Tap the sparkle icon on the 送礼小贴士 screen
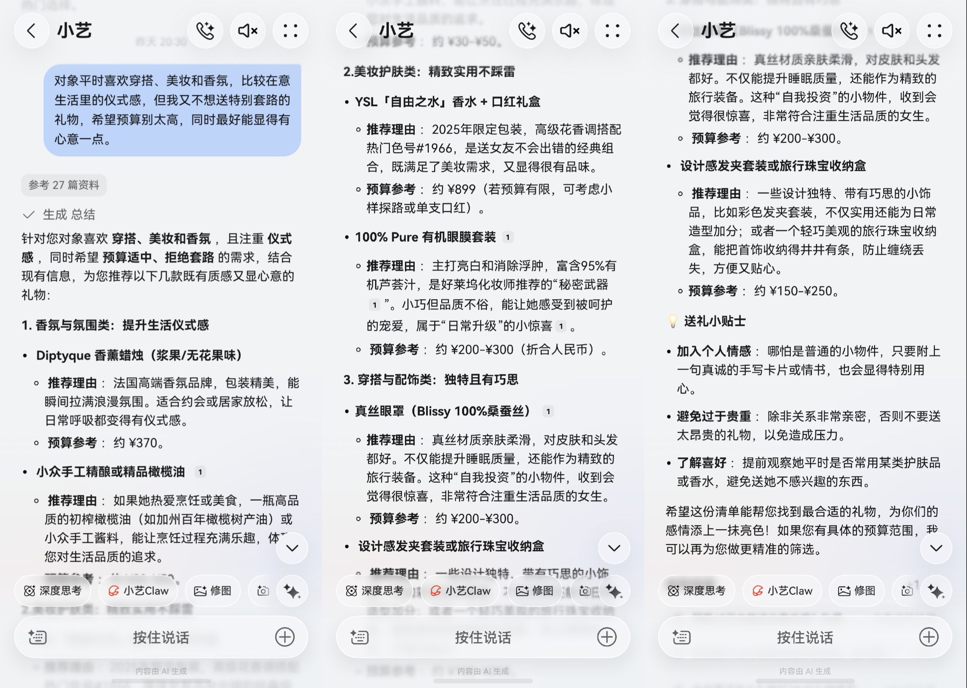967x688 pixels. pos(936,591)
